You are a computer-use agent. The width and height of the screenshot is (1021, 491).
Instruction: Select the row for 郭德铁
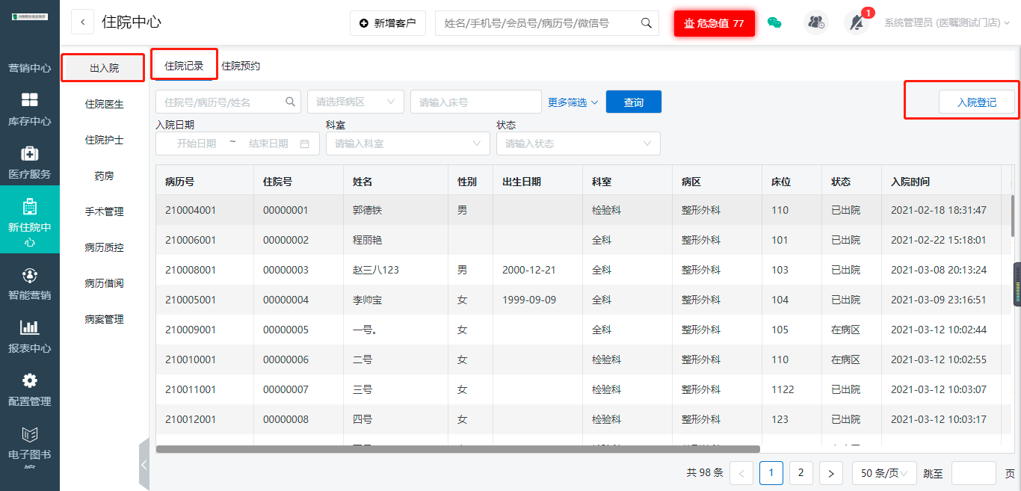pos(583,210)
